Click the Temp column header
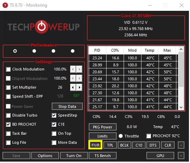Screen dimensions: 190x163 point(149,50)
